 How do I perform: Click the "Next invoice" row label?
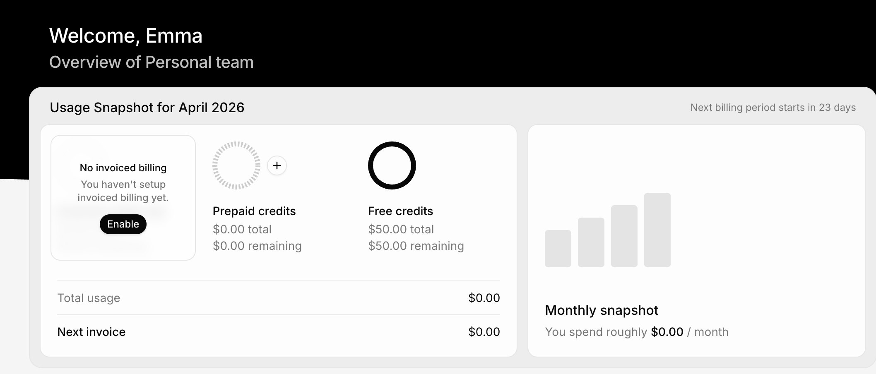[91, 332]
